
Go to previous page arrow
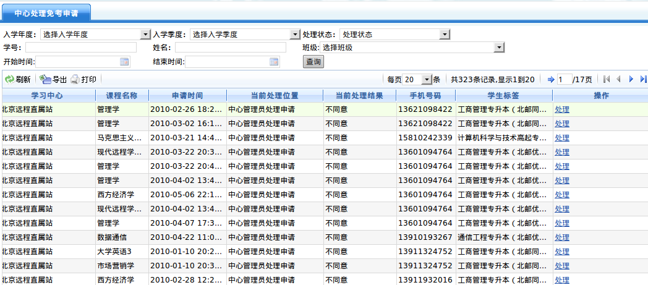(x=619, y=79)
